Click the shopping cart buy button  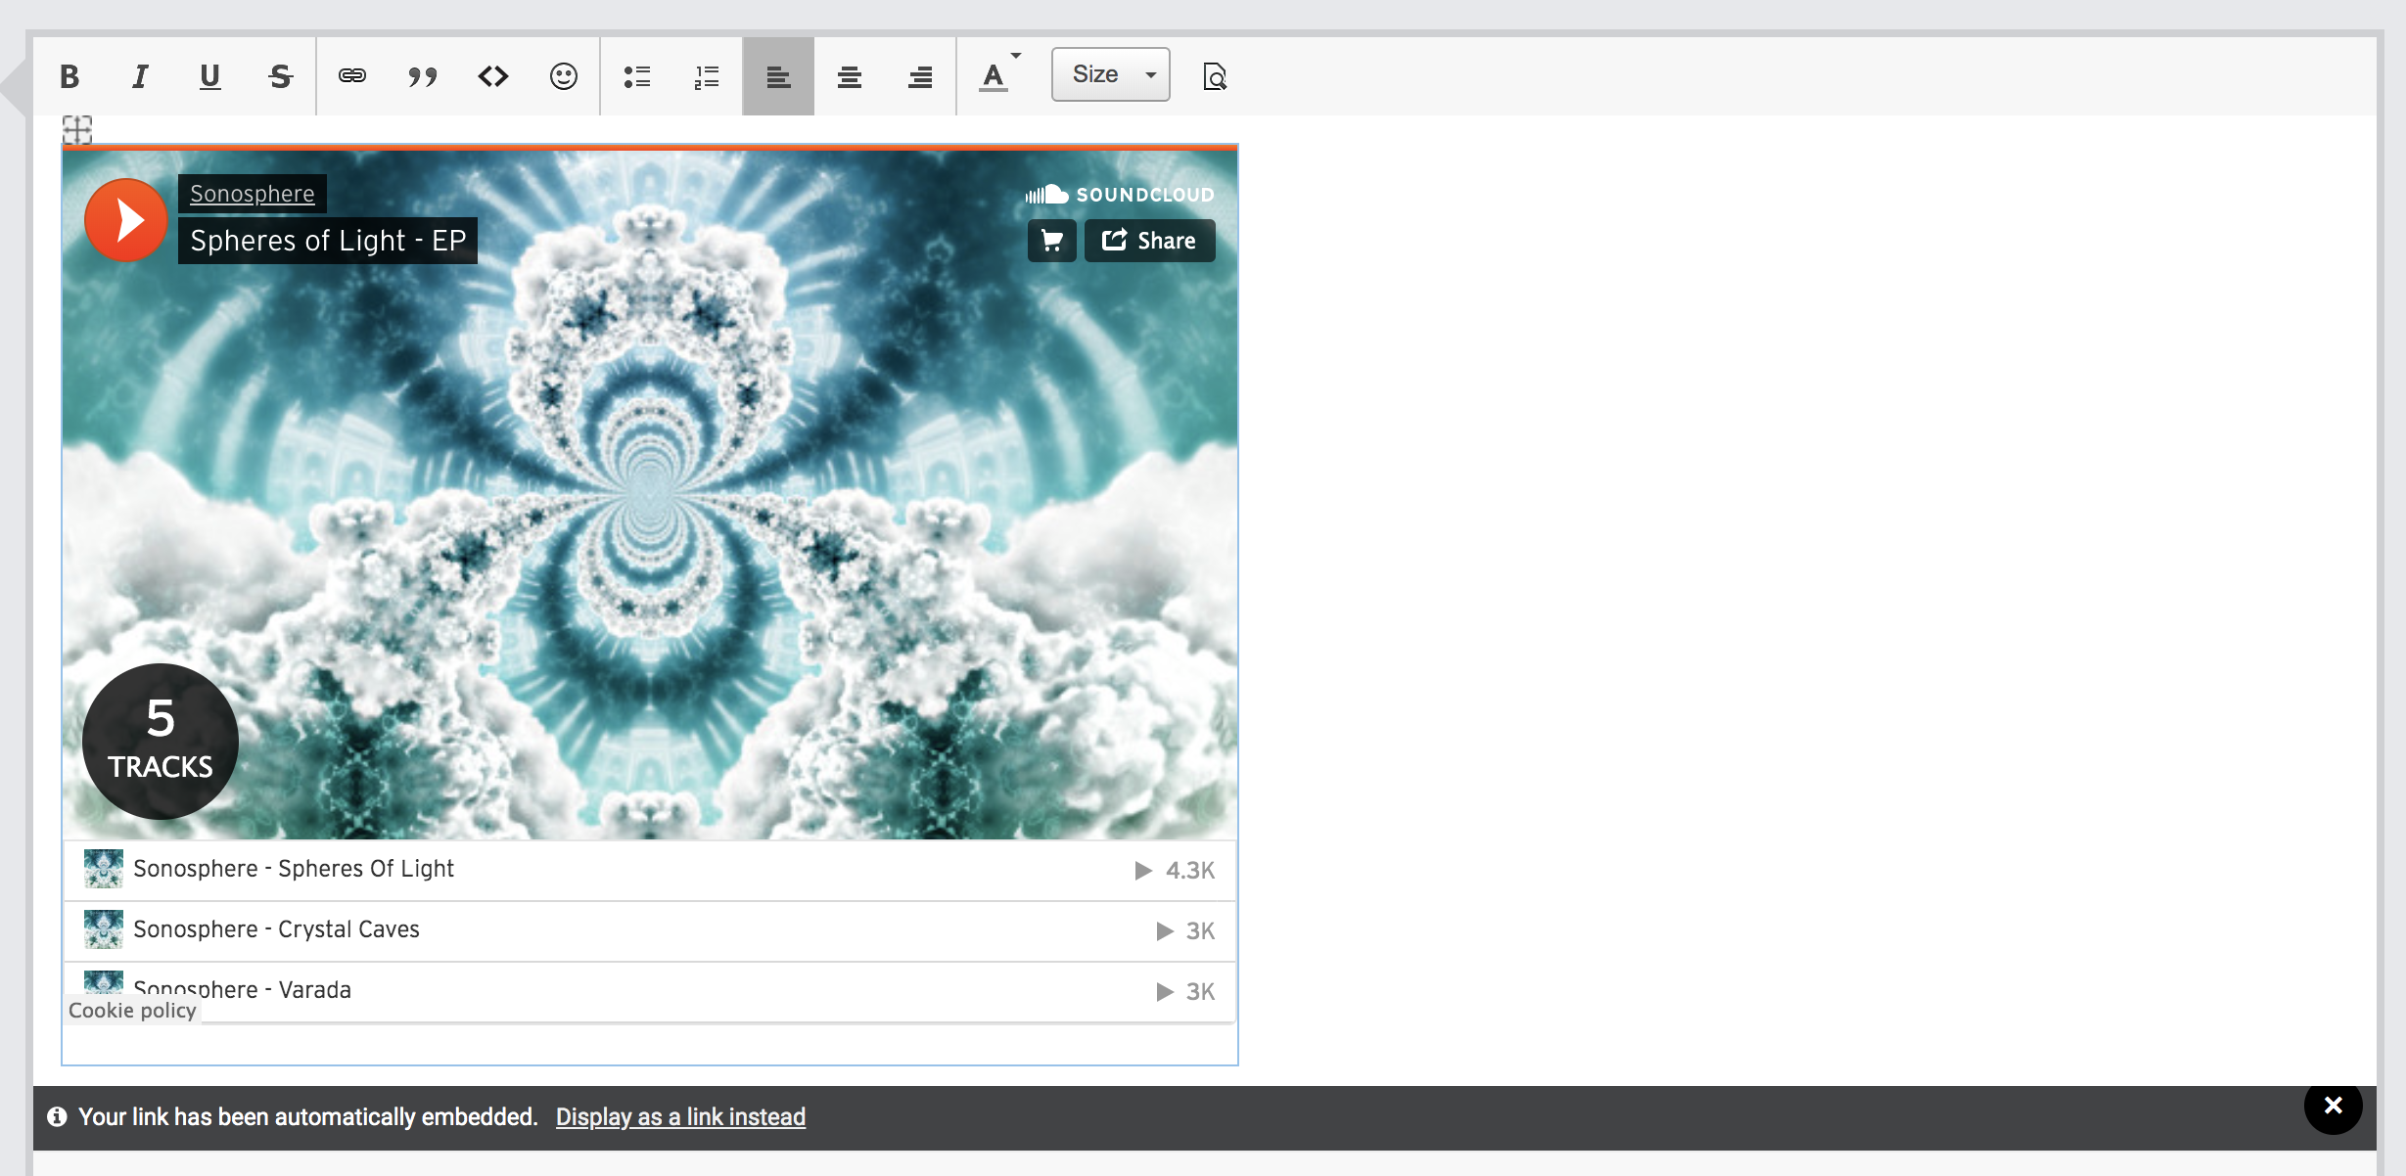point(1052,241)
